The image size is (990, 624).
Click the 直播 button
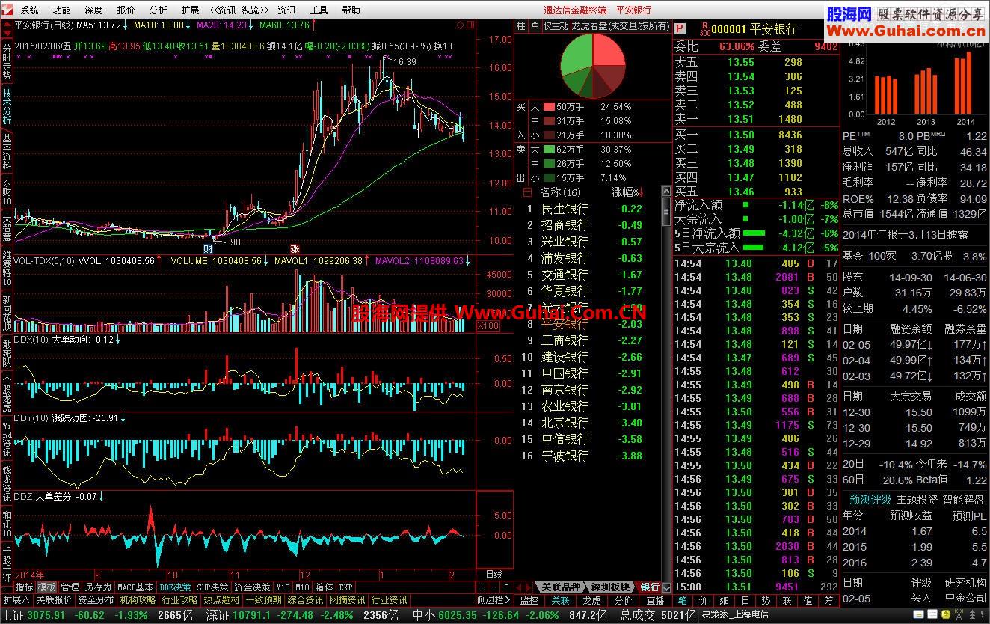tap(655, 600)
